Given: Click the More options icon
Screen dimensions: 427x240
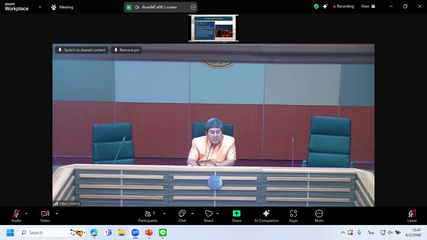Looking at the screenshot, I should [319, 216].
